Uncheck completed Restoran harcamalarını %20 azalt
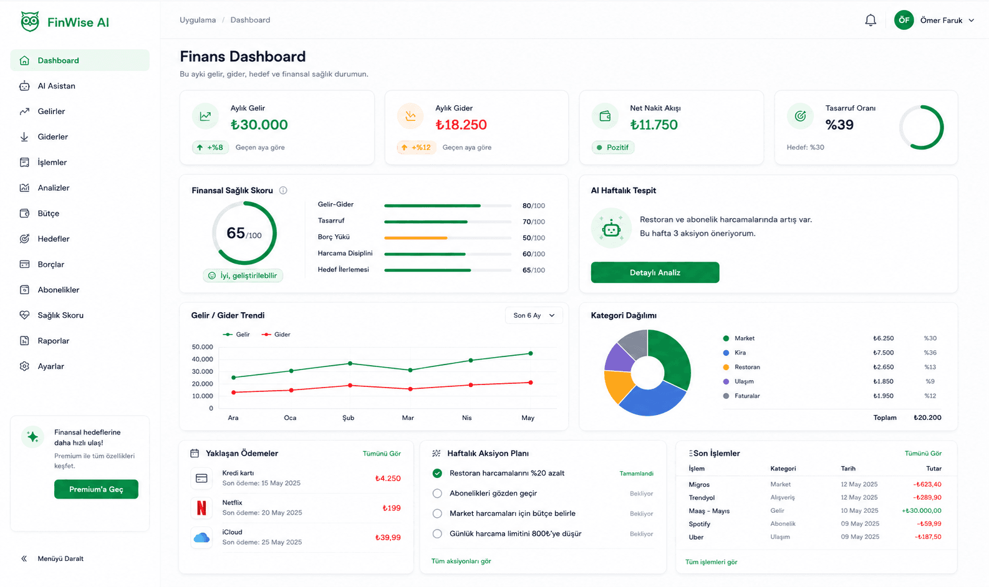Image resolution: width=989 pixels, height=587 pixels. click(437, 474)
